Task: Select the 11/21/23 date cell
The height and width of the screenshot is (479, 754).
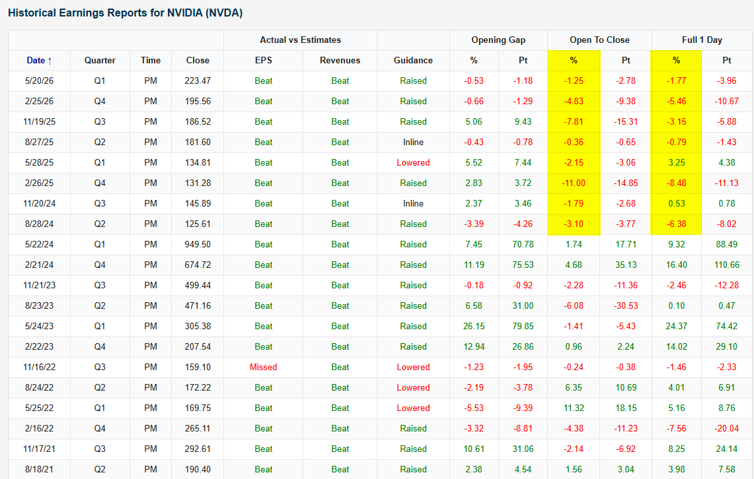Action: coord(39,285)
